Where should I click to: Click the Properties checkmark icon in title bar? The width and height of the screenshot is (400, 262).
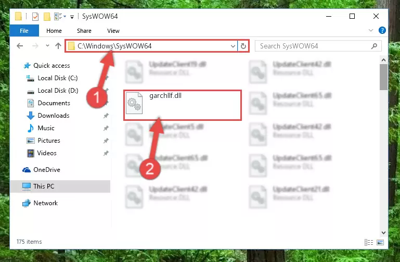35,17
